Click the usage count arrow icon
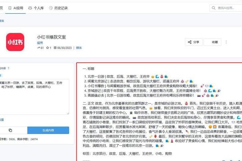Image resolution: width=242 pixels, height=161 pixels. pyautogui.click(x=38, y=48)
